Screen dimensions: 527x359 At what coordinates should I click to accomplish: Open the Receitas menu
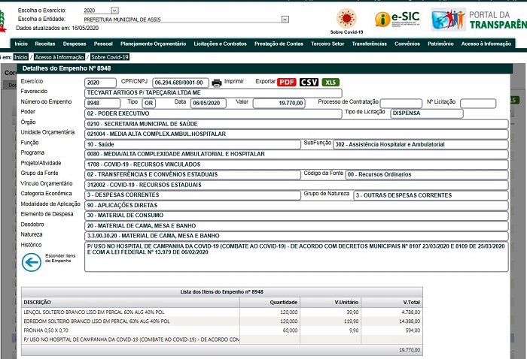point(45,44)
